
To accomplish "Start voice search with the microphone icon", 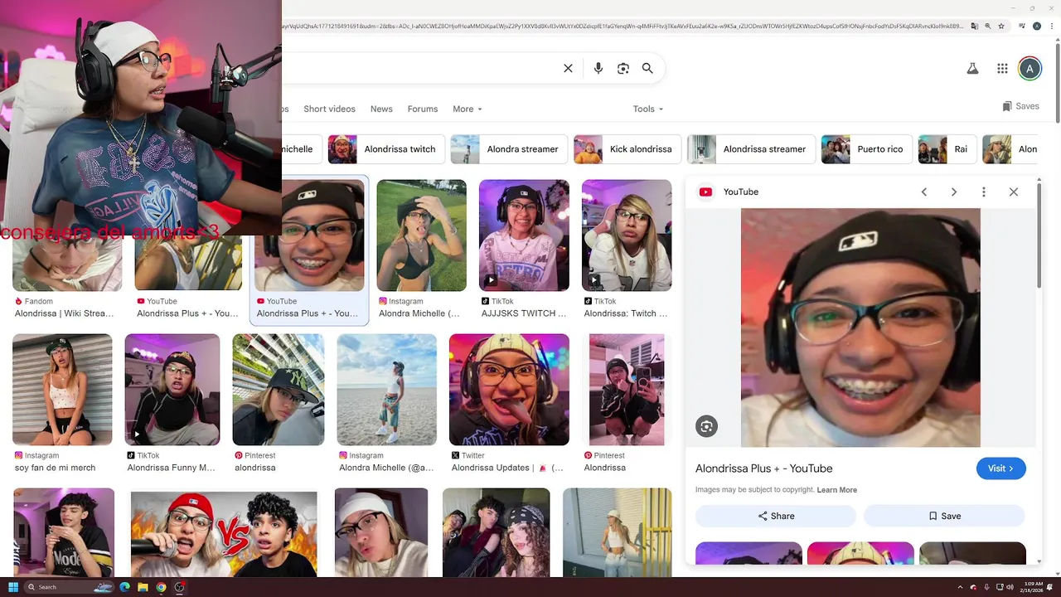I will pyautogui.click(x=598, y=69).
